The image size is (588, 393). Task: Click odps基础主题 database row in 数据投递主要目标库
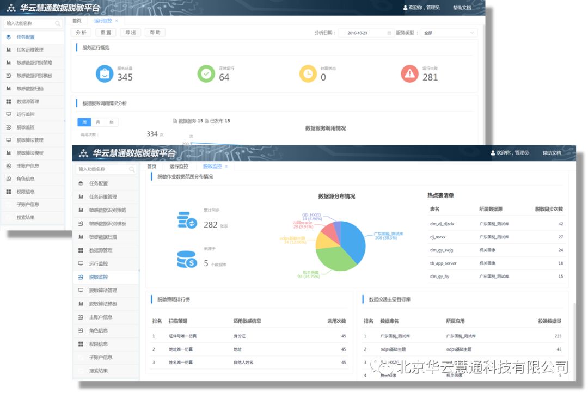463,349
